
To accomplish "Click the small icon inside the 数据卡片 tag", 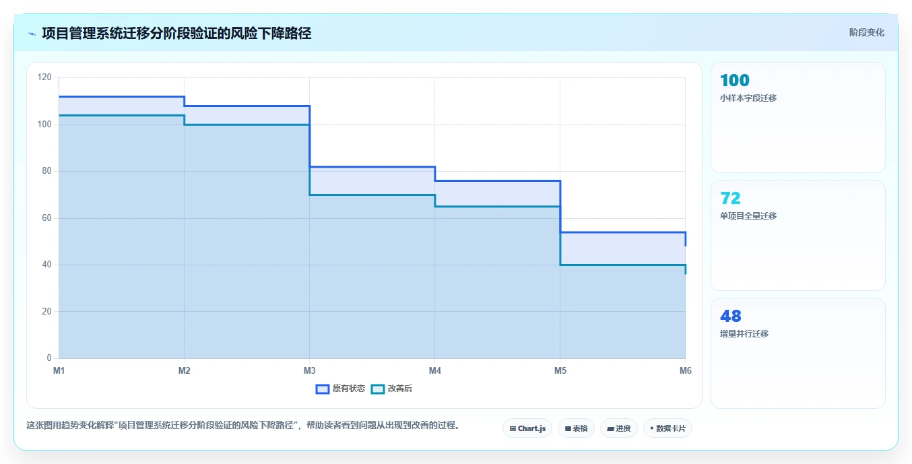I will (x=652, y=428).
